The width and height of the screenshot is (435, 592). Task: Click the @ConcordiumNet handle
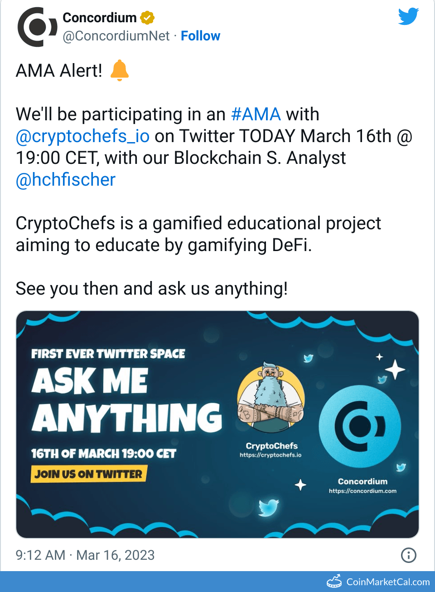coord(116,36)
